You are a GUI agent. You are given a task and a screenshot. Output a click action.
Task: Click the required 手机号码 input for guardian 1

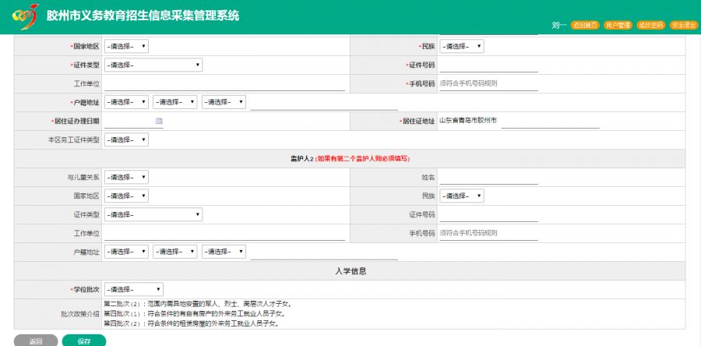tap(488, 83)
